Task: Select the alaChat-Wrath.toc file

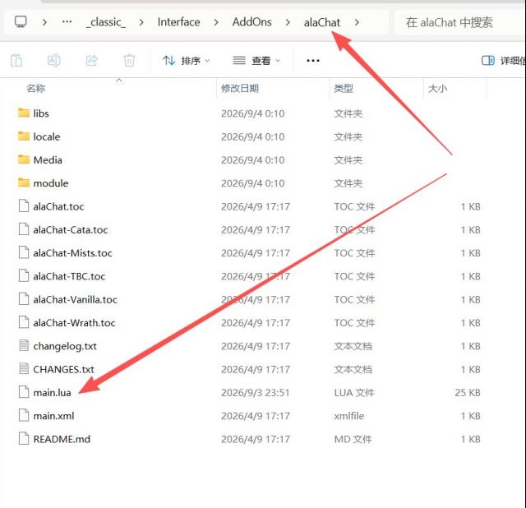Action: 74,323
